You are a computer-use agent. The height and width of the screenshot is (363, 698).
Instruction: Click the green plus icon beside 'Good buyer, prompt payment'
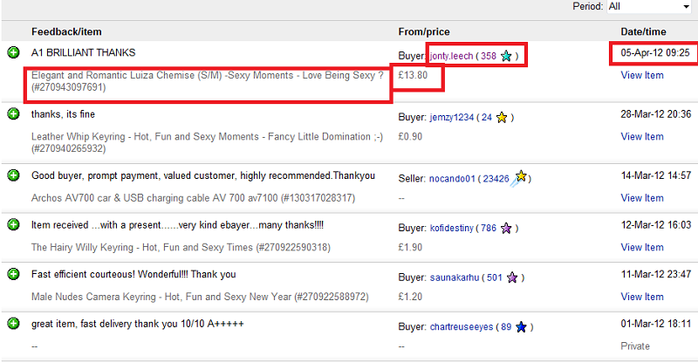(x=13, y=175)
